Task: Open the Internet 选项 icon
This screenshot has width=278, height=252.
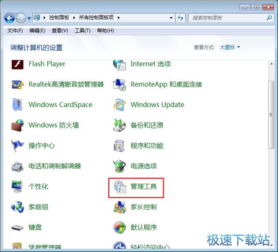Action: point(120,65)
